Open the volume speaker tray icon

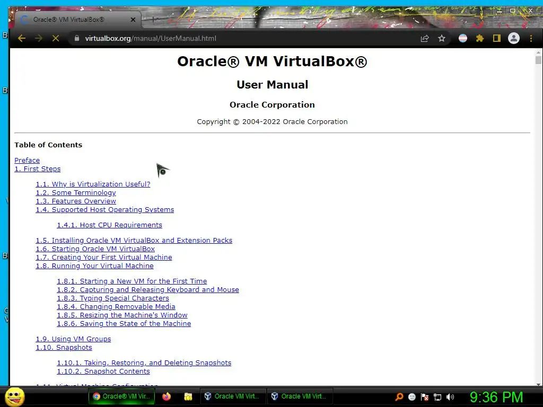click(450, 397)
